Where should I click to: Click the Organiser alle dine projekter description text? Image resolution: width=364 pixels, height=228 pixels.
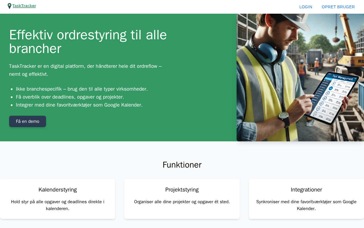point(182,202)
